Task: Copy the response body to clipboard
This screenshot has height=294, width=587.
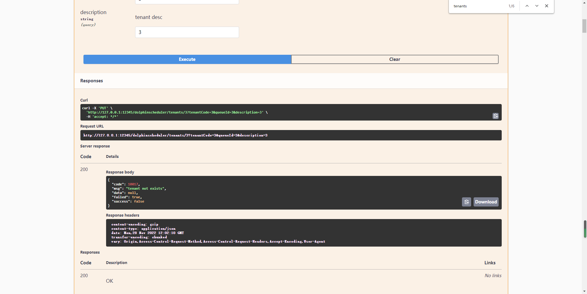Action: (467, 202)
